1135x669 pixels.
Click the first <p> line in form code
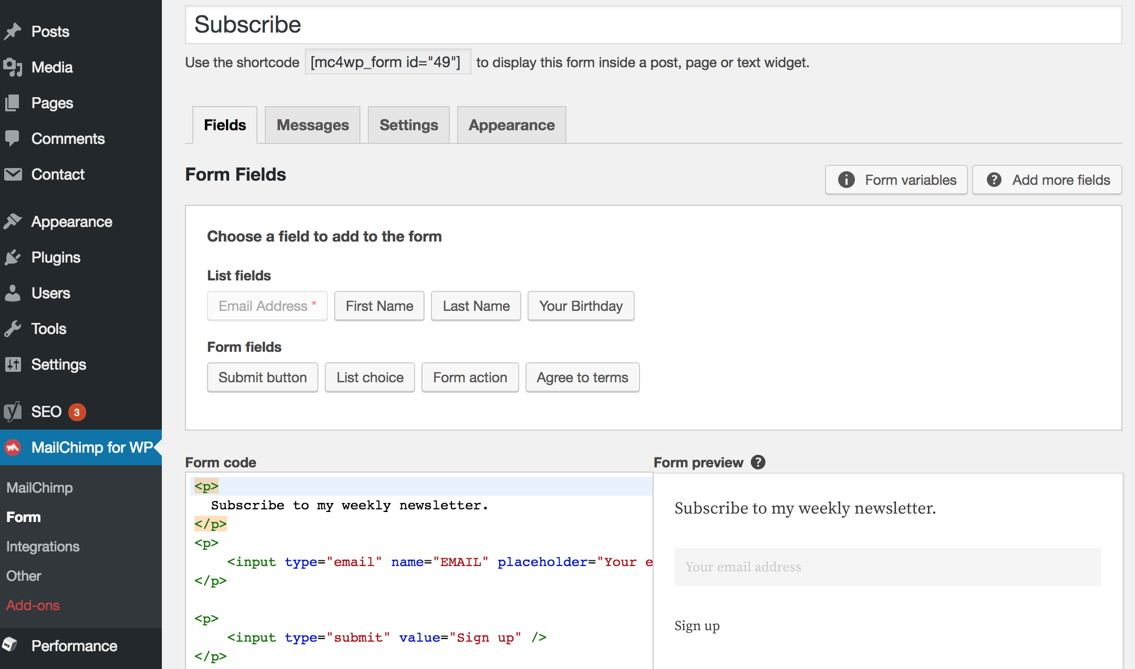pyautogui.click(x=421, y=486)
